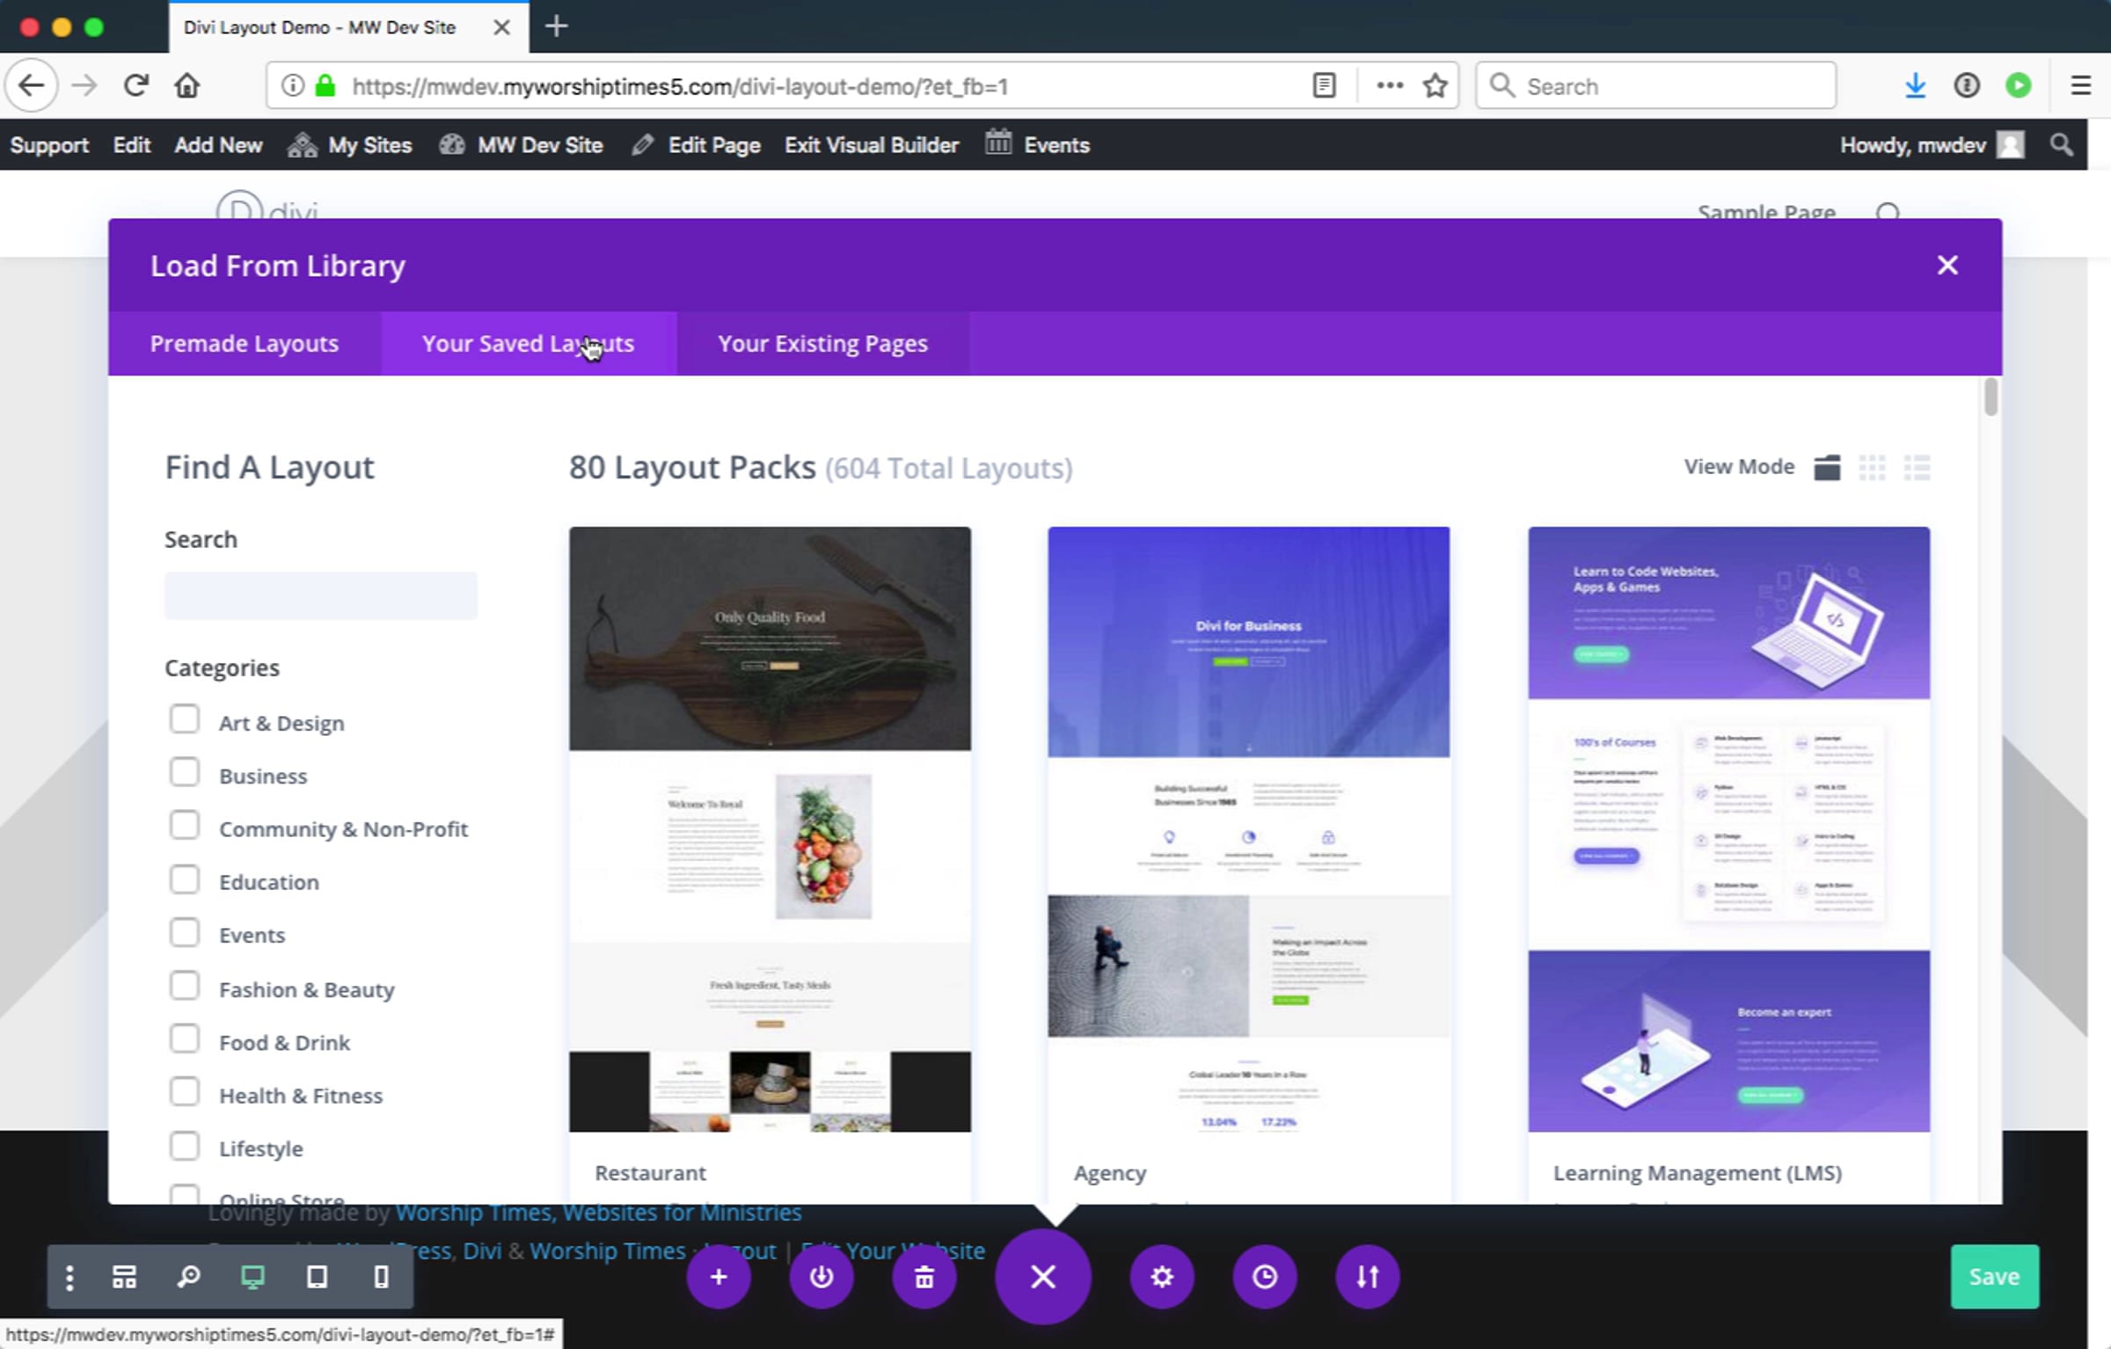Open Your Existing Pages tab
The height and width of the screenshot is (1349, 2111).
pyautogui.click(x=822, y=344)
